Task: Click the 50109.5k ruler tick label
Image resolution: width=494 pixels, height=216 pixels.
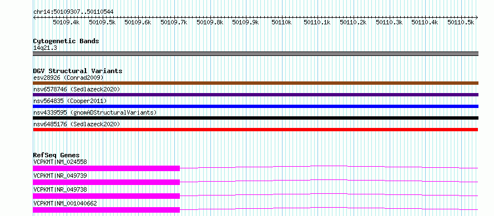Action: point(102,22)
